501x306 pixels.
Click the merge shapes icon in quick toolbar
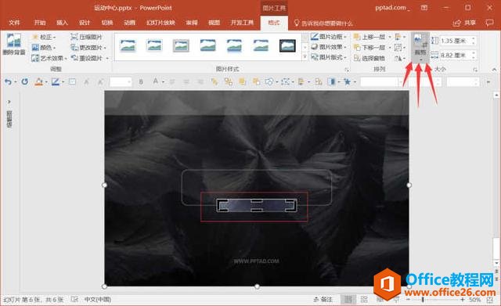click(269, 82)
